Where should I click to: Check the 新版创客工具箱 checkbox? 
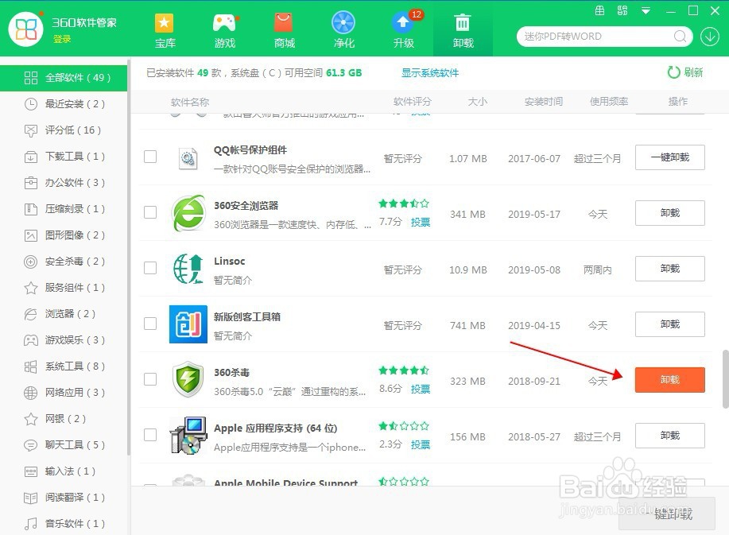pyautogui.click(x=150, y=324)
